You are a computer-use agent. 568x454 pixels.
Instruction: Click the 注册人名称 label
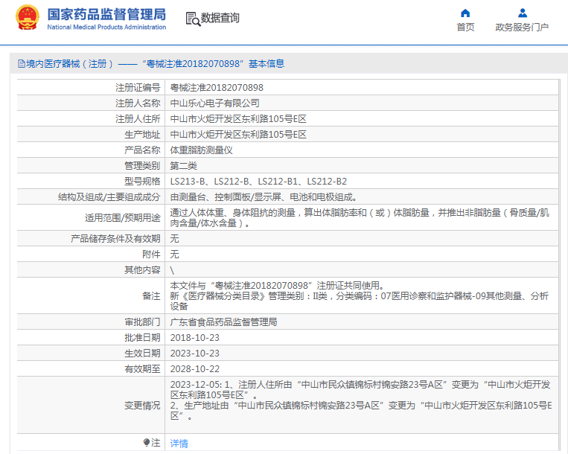pos(138,103)
